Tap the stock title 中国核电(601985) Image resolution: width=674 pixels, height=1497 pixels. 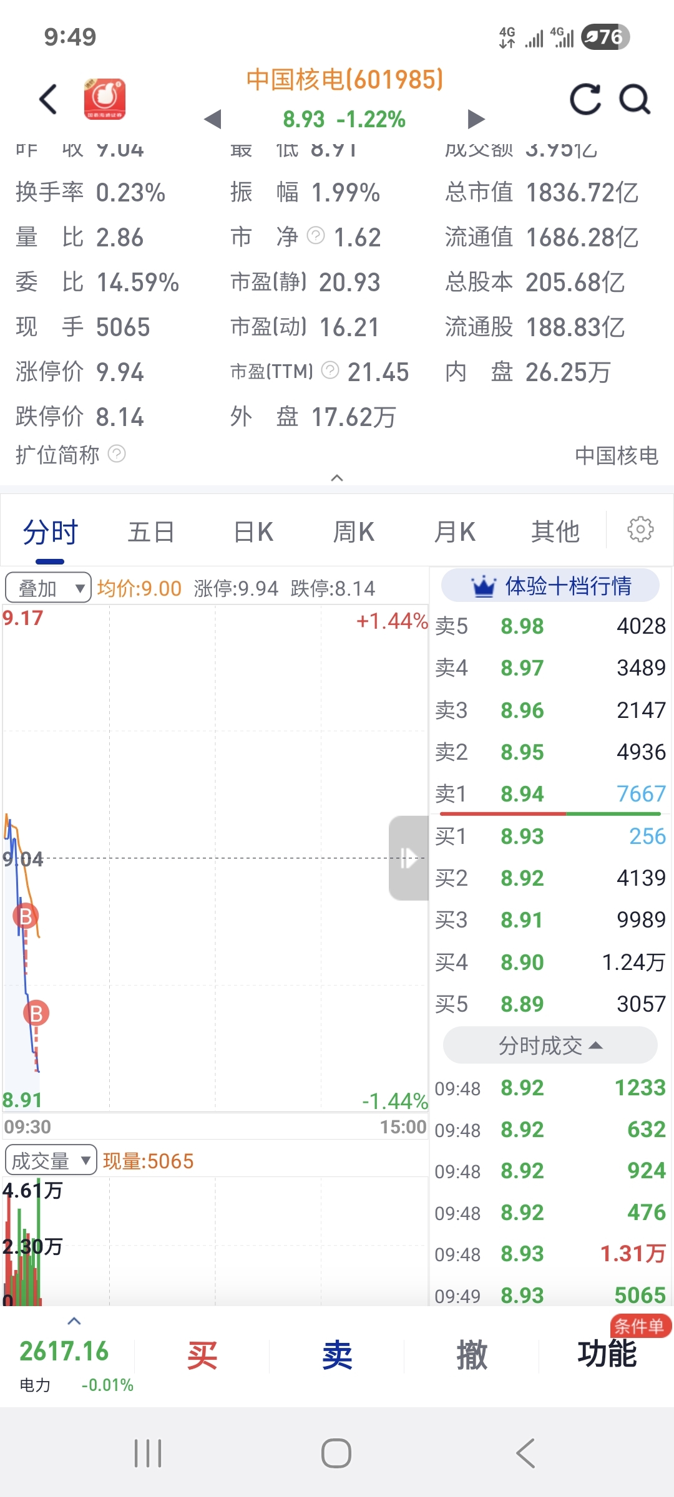344,80
